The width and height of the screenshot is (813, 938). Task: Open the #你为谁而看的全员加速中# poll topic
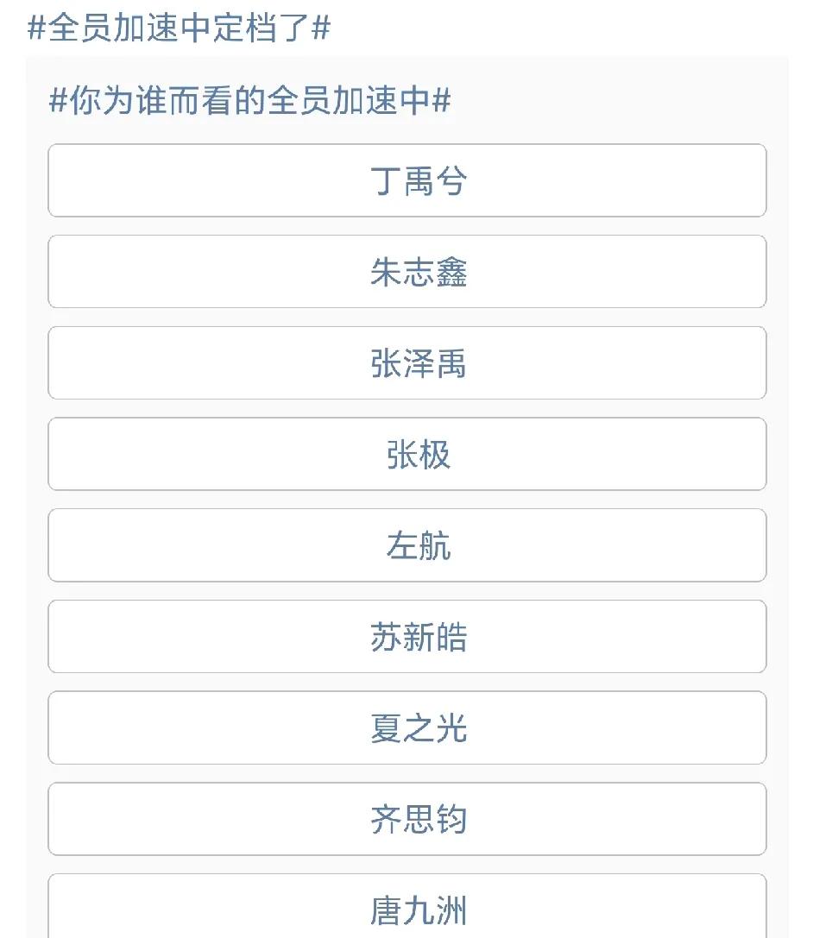pyautogui.click(x=250, y=100)
